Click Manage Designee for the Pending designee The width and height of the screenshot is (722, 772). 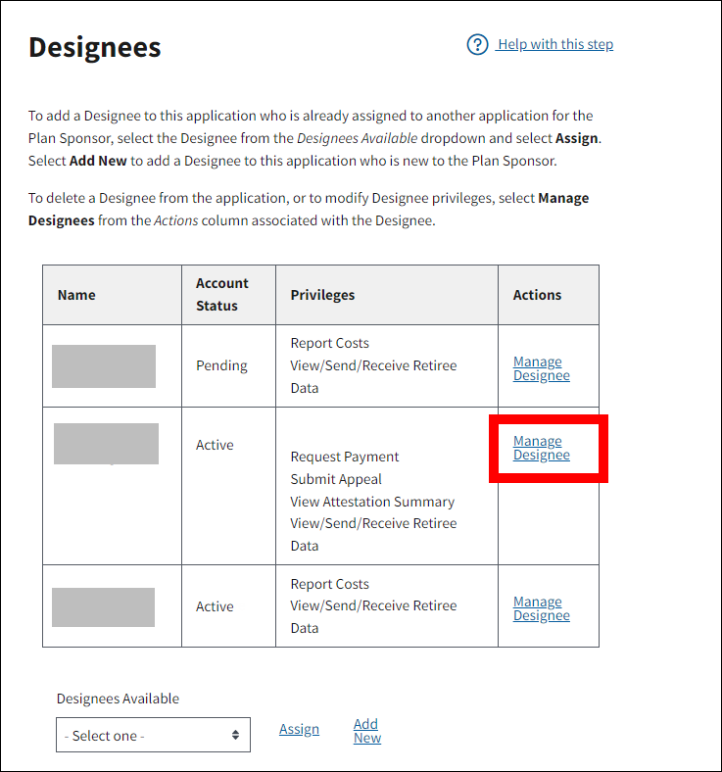click(541, 368)
